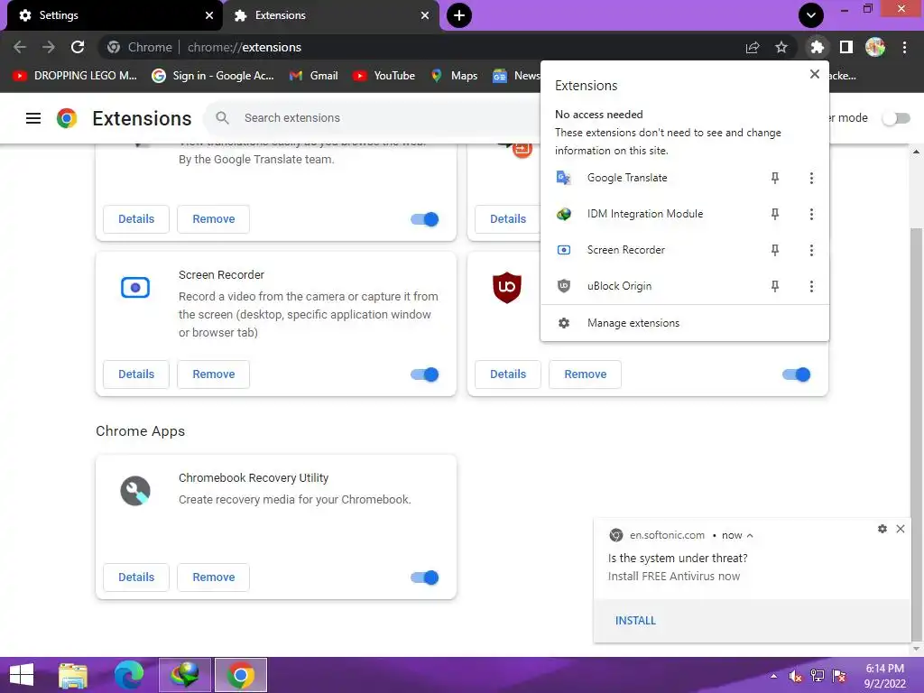This screenshot has width=924, height=693.
Task: Open File Explorer from taskbar
Action: pos(73,675)
